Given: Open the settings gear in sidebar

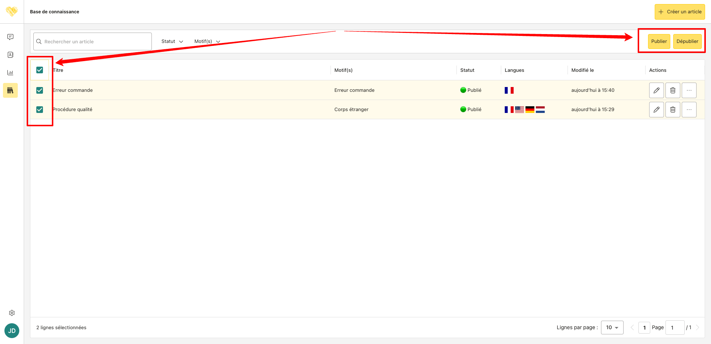Looking at the screenshot, I should [x=12, y=313].
